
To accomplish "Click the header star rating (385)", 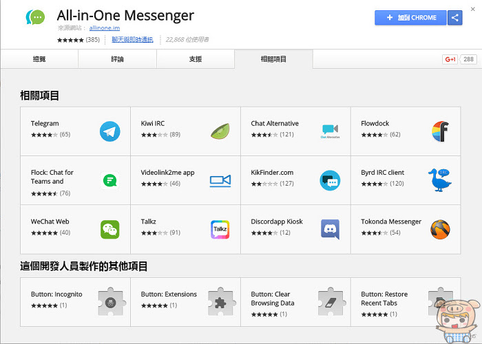I will 78,40.
